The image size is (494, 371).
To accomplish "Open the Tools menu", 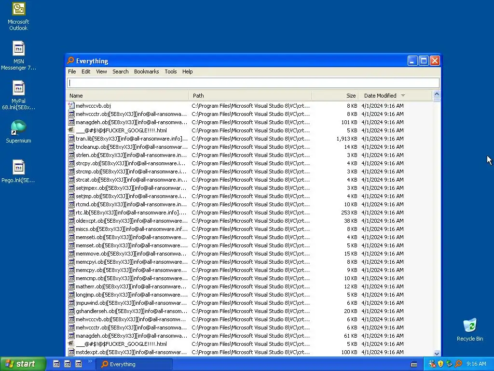I will [170, 71].
